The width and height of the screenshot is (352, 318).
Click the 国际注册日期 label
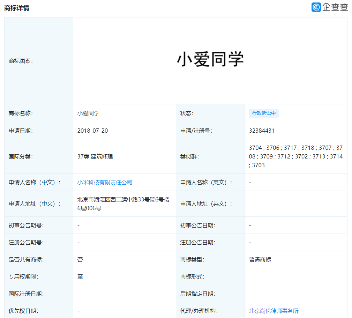(26, 294)
